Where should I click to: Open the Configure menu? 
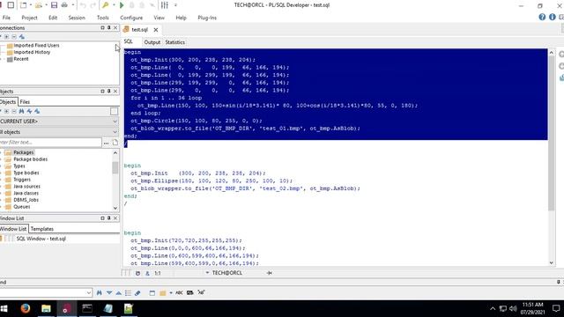tap(131, 18)
